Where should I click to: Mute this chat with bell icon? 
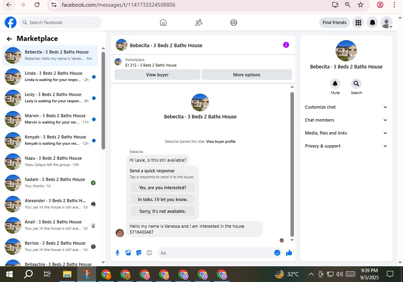pos(335,84)
